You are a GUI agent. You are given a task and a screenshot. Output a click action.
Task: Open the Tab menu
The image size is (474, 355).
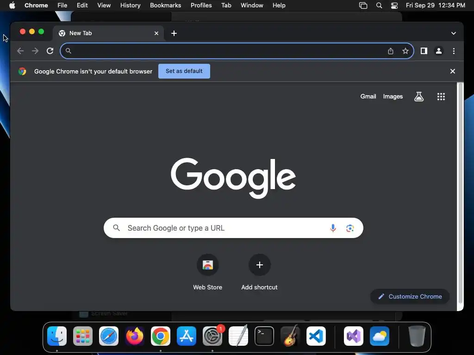tap(226, 6)
